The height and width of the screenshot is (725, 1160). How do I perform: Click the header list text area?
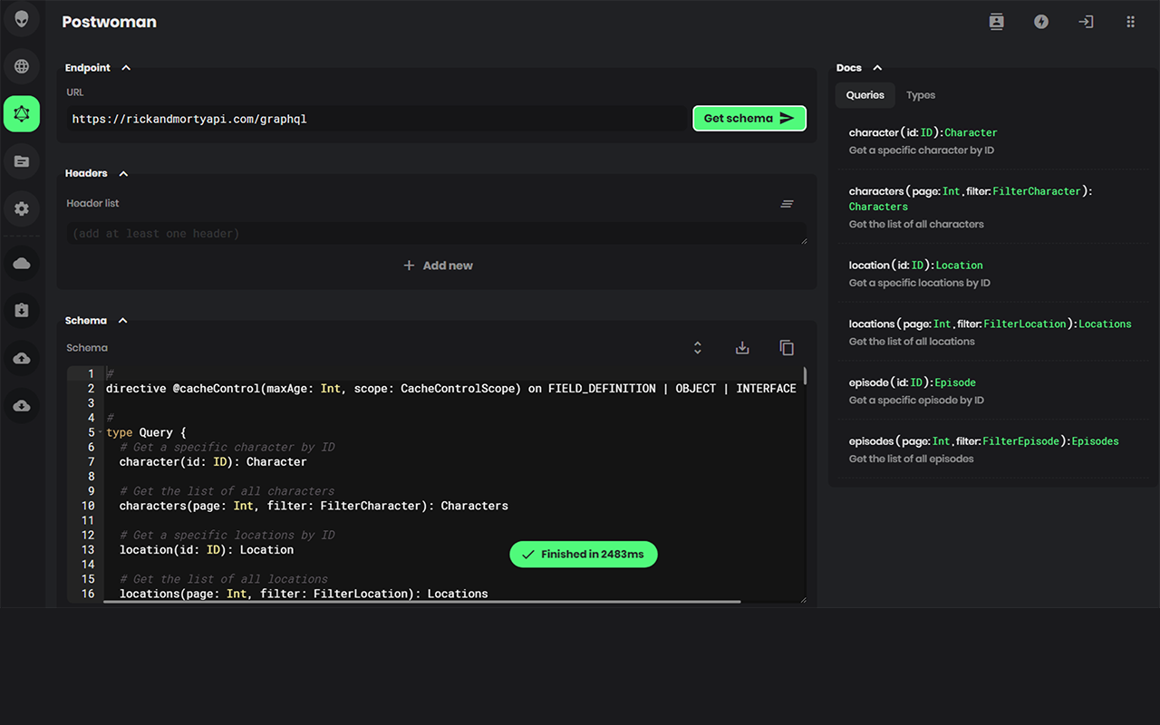(437, 234)
